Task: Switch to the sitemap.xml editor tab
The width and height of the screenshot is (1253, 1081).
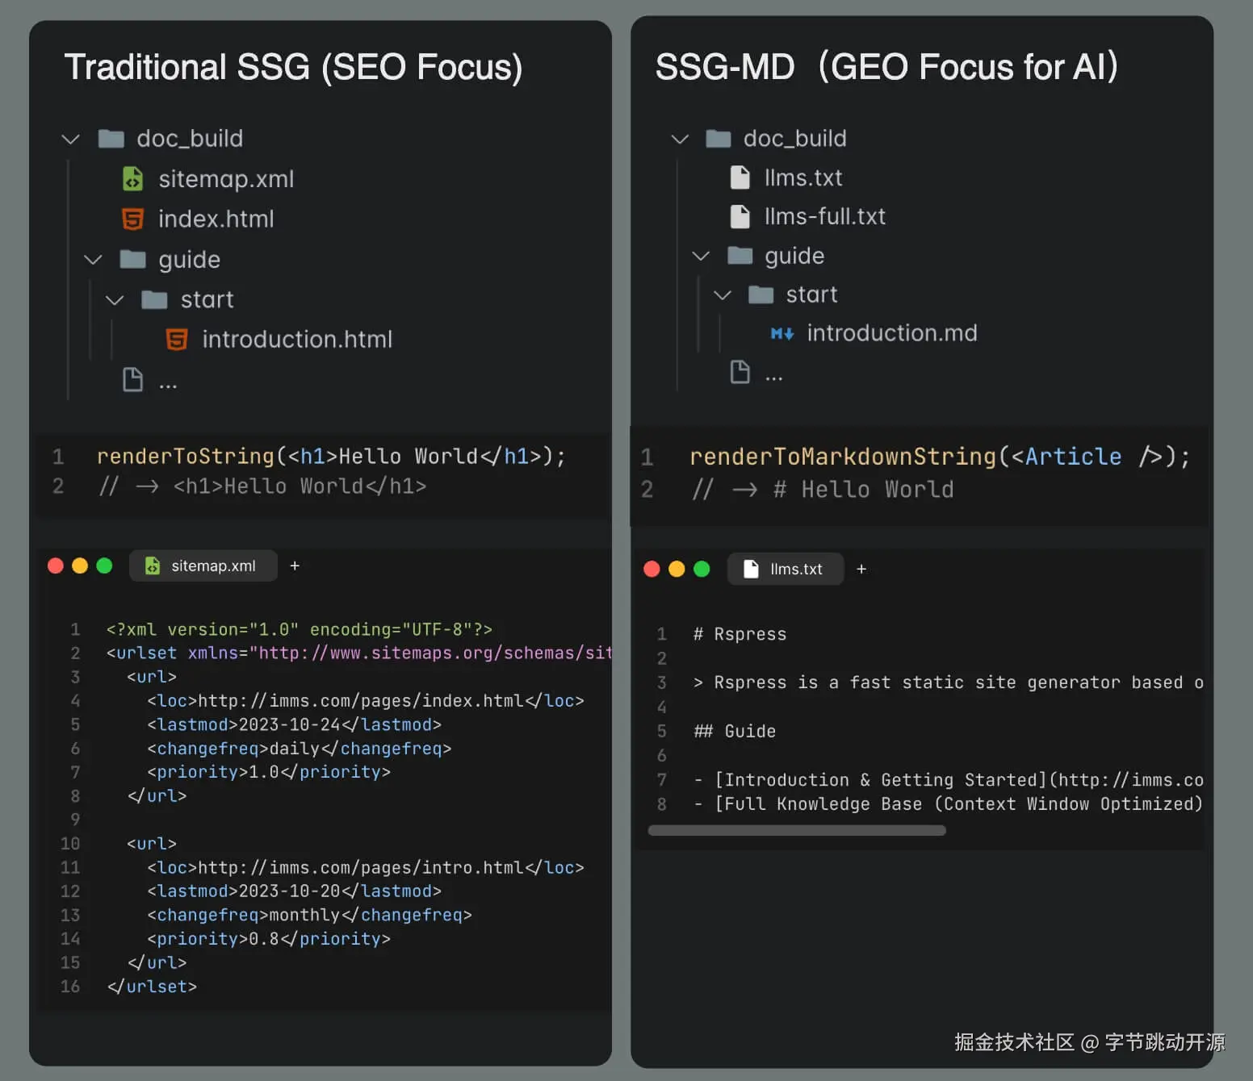Action: [203, 566]
